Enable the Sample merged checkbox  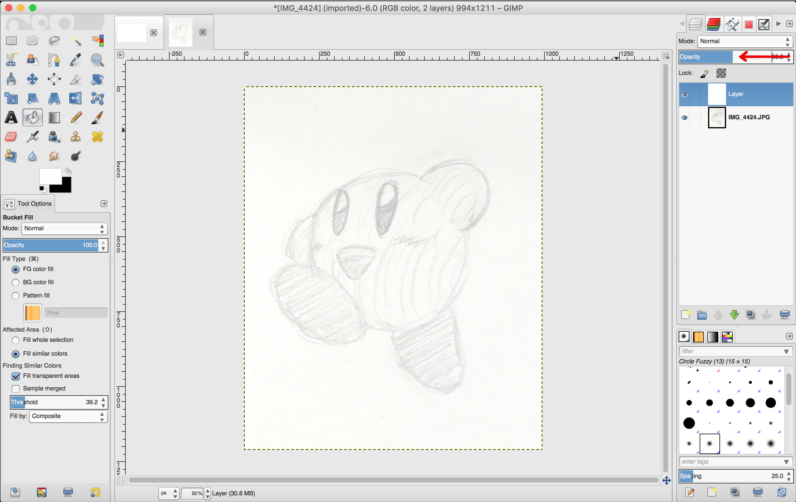pyautogui.click(x=16, y=388)
